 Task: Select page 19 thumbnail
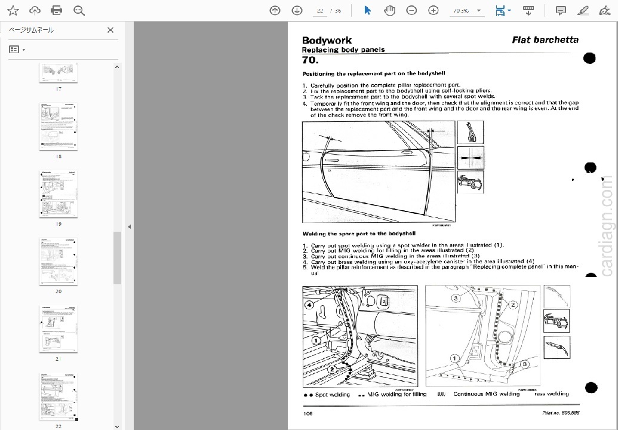click(x=59, y=194)
